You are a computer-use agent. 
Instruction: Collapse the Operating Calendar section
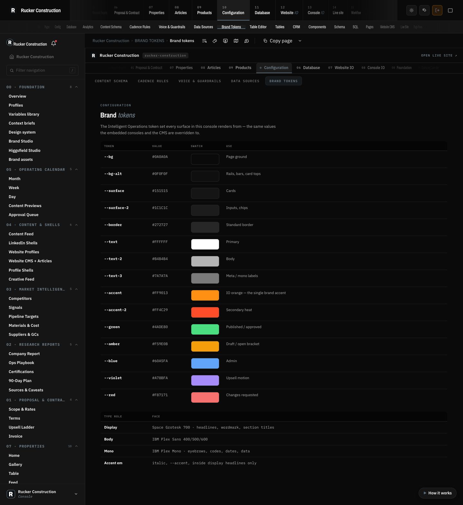click(x=77, y=170)
